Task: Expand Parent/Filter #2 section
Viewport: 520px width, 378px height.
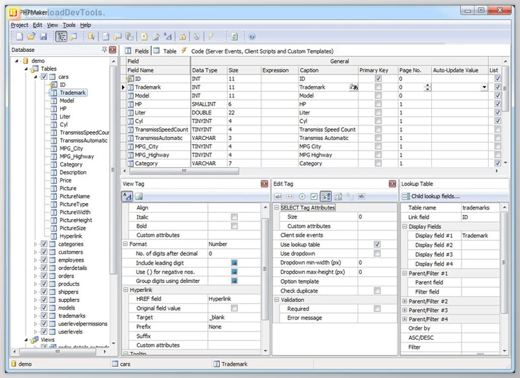Action: [405, 301]
